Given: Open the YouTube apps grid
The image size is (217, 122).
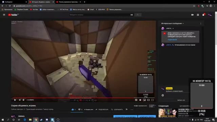Looking at the screenshot, I should [198, 15].
